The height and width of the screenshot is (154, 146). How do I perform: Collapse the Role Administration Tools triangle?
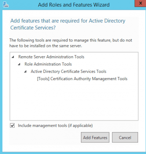19,64
